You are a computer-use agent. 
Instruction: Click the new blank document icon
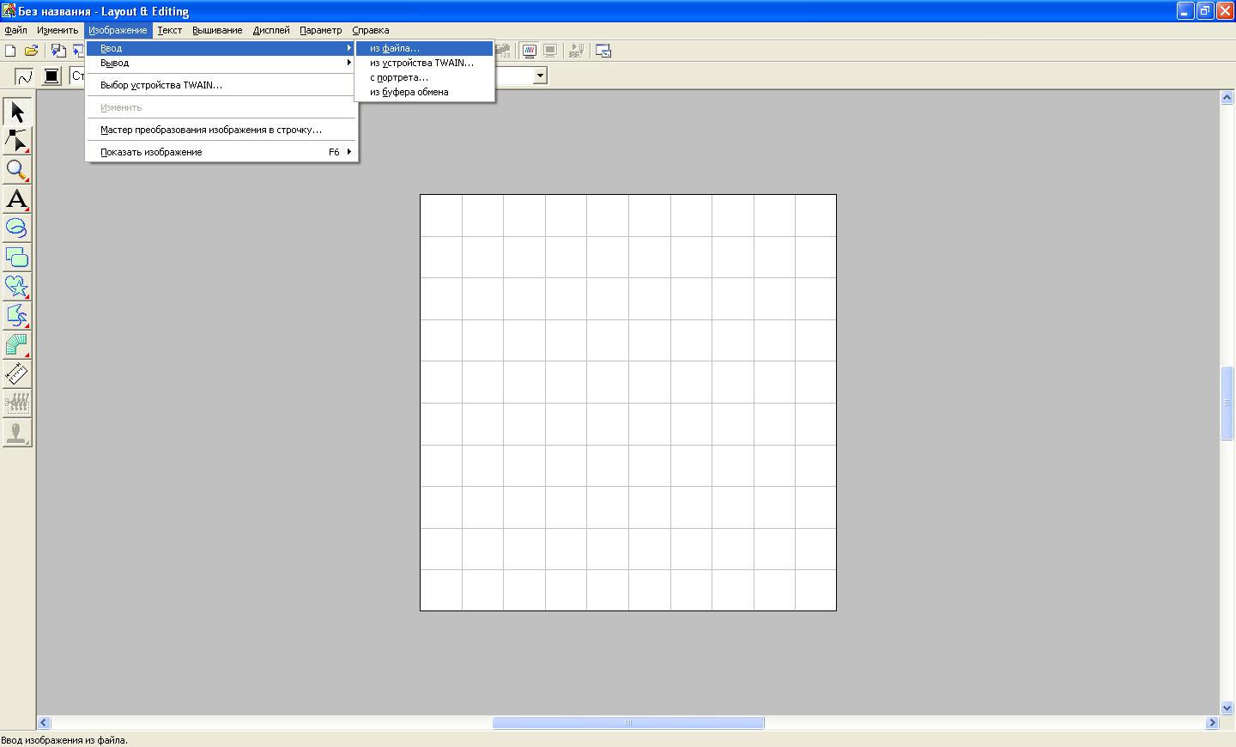pos(11,51)
